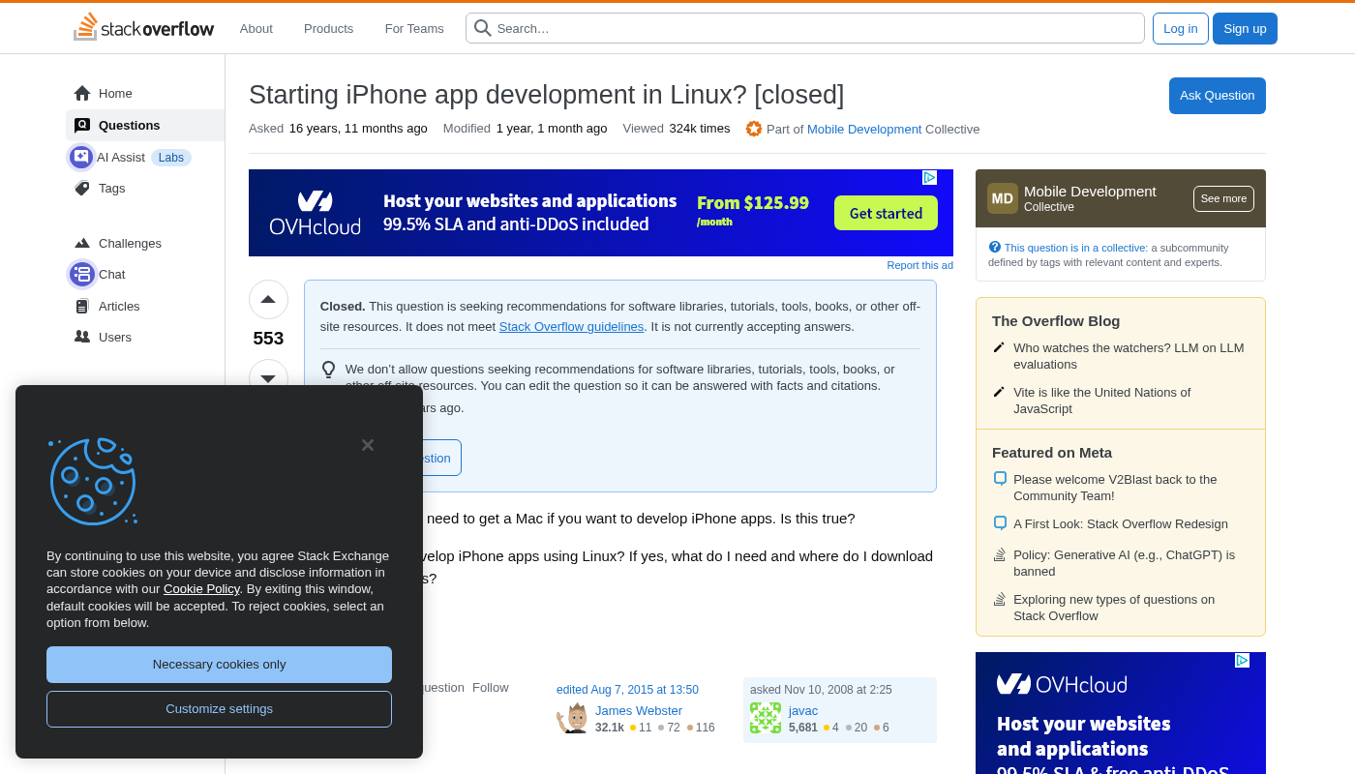Click inside the Search field

[813, 28]
